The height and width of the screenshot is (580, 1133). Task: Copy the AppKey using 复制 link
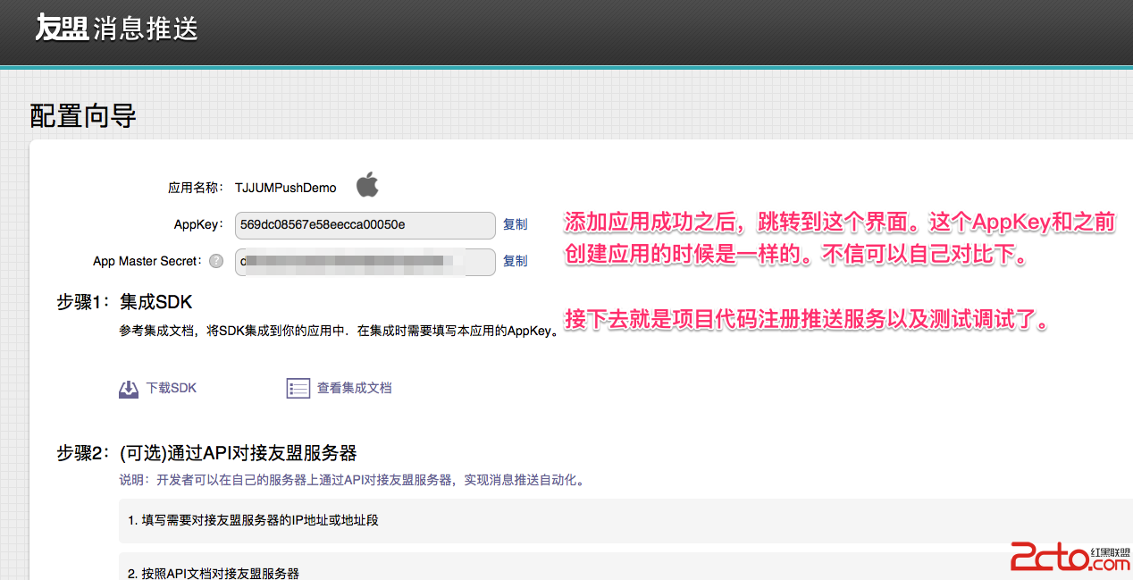coord(515,224)
